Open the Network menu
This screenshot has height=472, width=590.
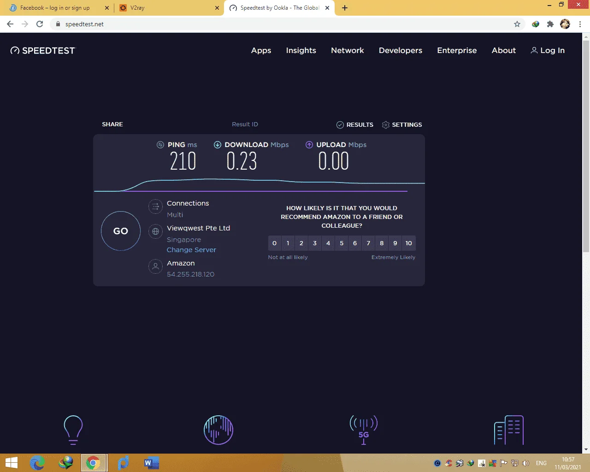point(348,51)
